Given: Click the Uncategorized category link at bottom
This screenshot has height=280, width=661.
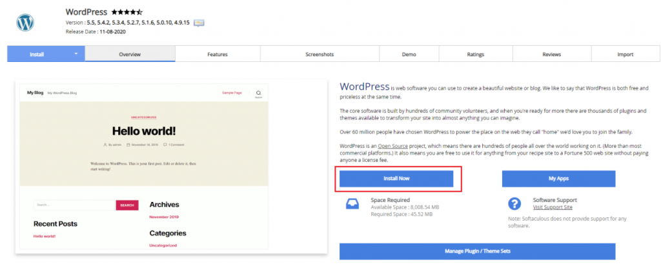Looking at the screenshot, I should 163,245.
